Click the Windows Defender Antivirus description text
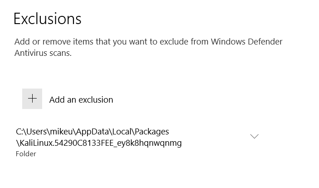This screenshot has height=188, width=319. point(148,47)
